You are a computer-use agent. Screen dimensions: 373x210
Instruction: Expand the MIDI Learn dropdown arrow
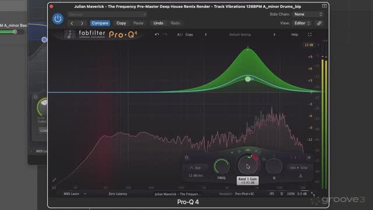click(85, 194)
